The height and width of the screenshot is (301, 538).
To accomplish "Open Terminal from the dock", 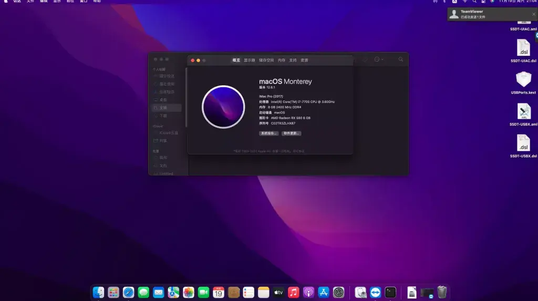I will click(x=390, y=293).
